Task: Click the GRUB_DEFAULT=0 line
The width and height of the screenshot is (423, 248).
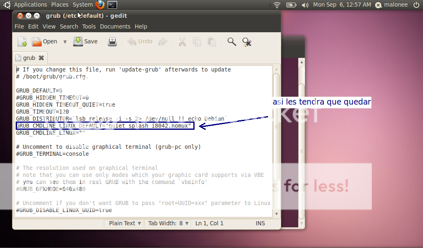Action: pyautogui.click(x=39, y=91)
